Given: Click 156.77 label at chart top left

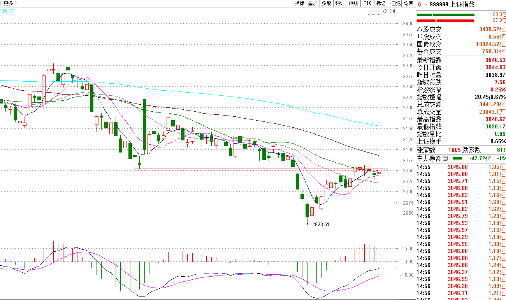Looking at the screenshot, I should click(x=7, y=11).
